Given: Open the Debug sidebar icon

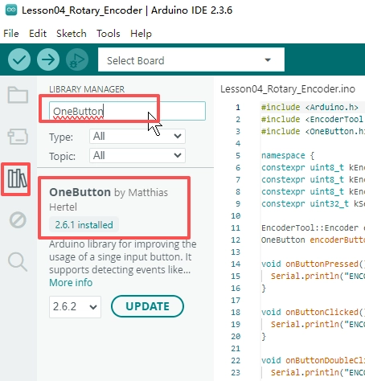Looking at the screenshot, I should pos(18,220).
